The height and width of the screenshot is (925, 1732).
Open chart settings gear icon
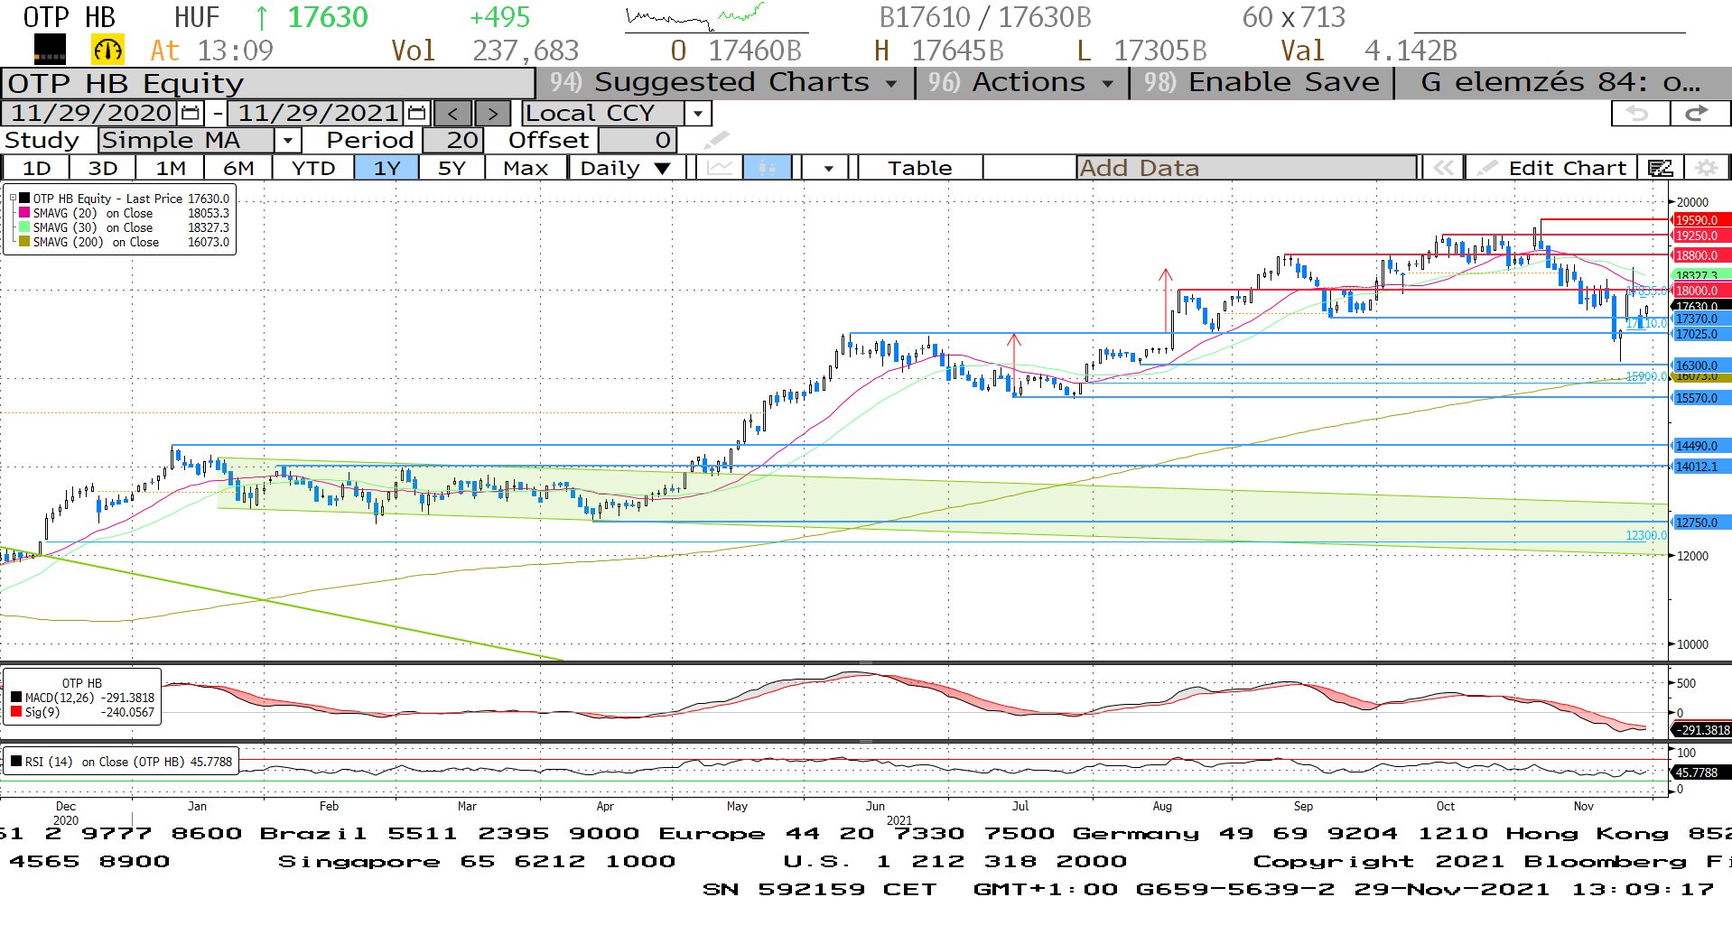point(1706,168)
